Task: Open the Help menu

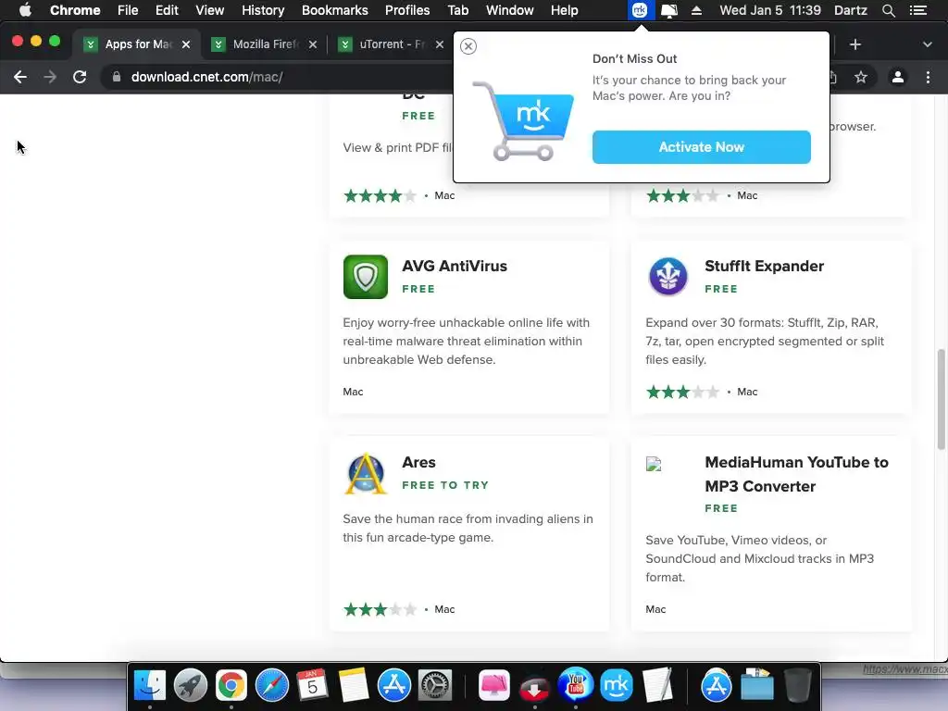Action: (x=564, y=10)
